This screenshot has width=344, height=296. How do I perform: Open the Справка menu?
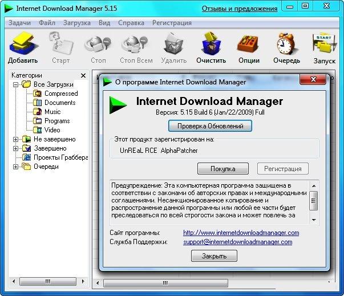pos(131,23)
